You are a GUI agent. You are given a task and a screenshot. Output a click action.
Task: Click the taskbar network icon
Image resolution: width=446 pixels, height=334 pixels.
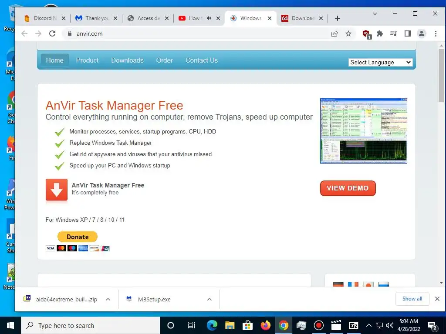click(379, 325)
